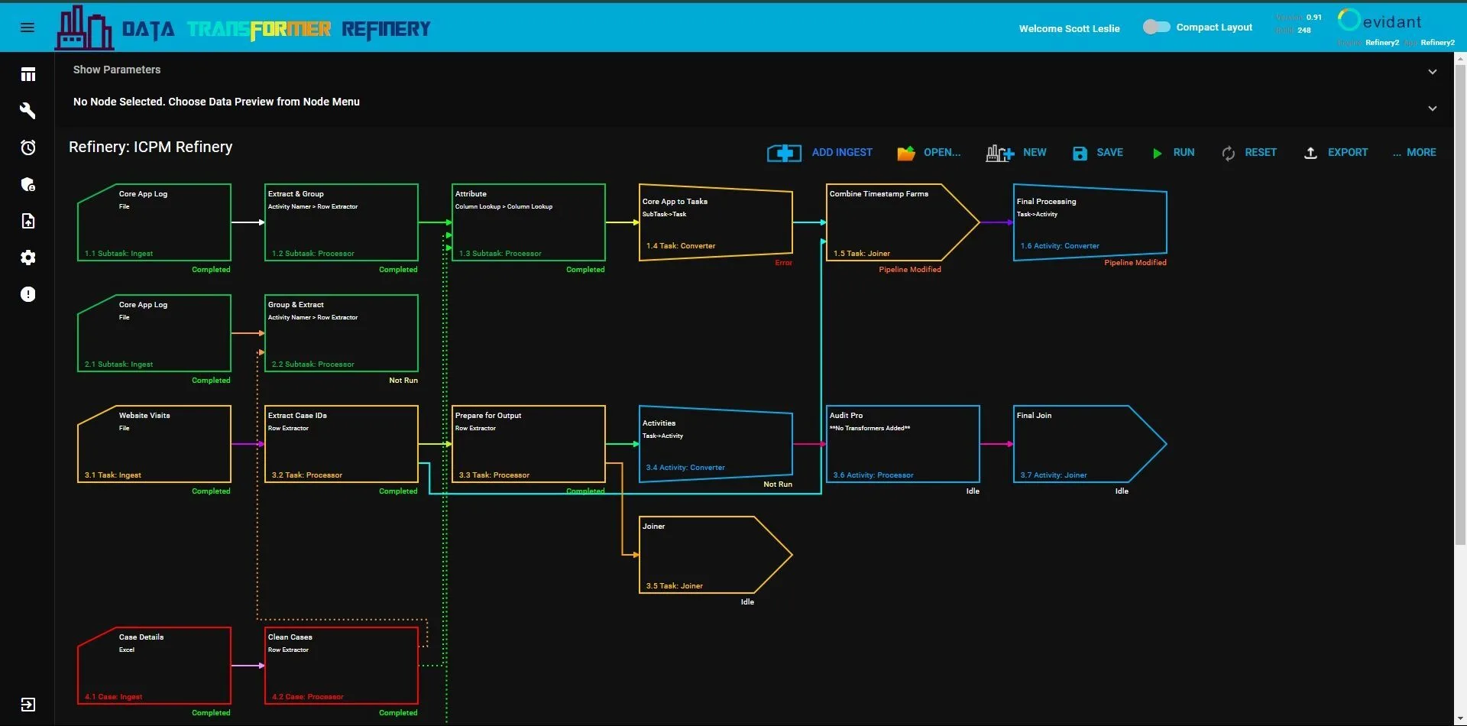This screenshot has height=726, width=1467.
Task: Select the Core App to Tasks node
Action: tap(715, 222)
